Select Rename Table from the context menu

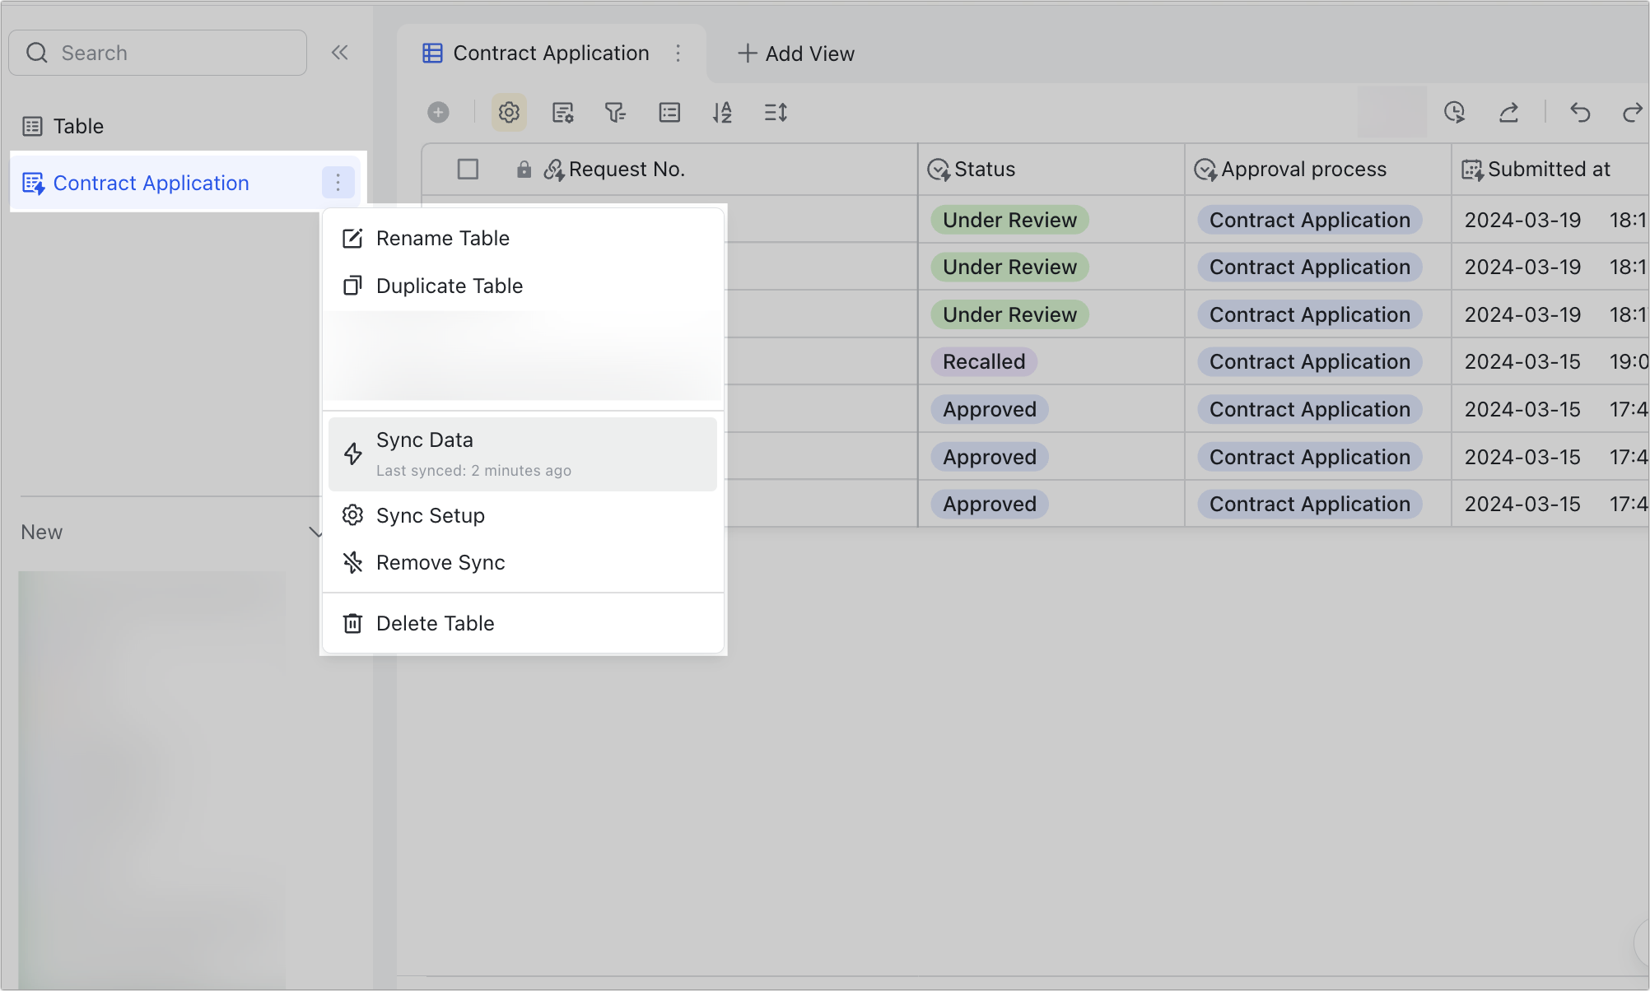(442, 238)
